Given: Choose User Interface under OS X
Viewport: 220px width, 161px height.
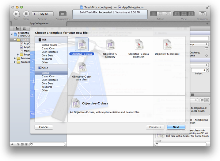Looking at the screenshot, I should [x=50, y=80].
